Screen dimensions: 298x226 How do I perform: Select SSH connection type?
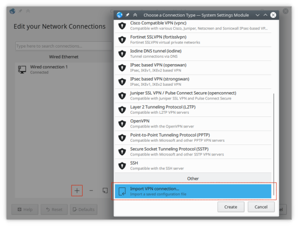(193, 166)
